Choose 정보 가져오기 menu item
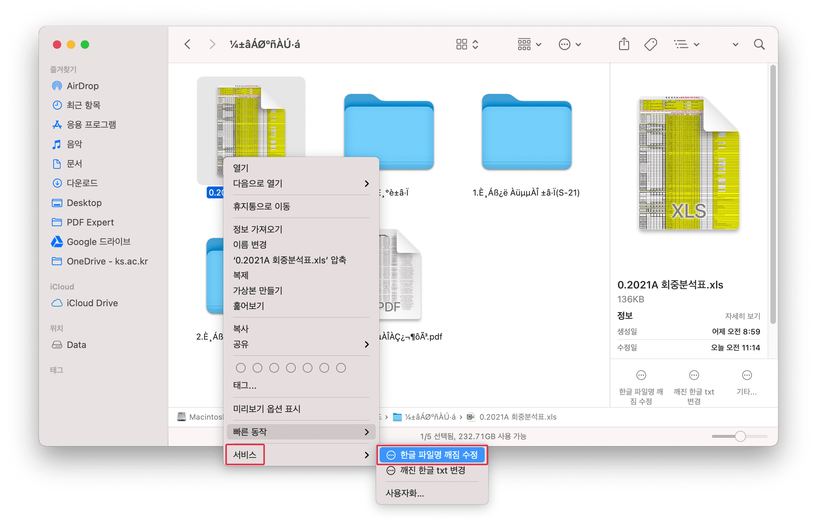817x523 pixels. [x=301, y=229]
